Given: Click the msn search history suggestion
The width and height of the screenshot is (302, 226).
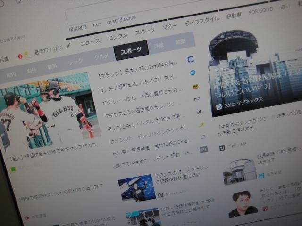Looking at the screenshot, I should point(97,25).
